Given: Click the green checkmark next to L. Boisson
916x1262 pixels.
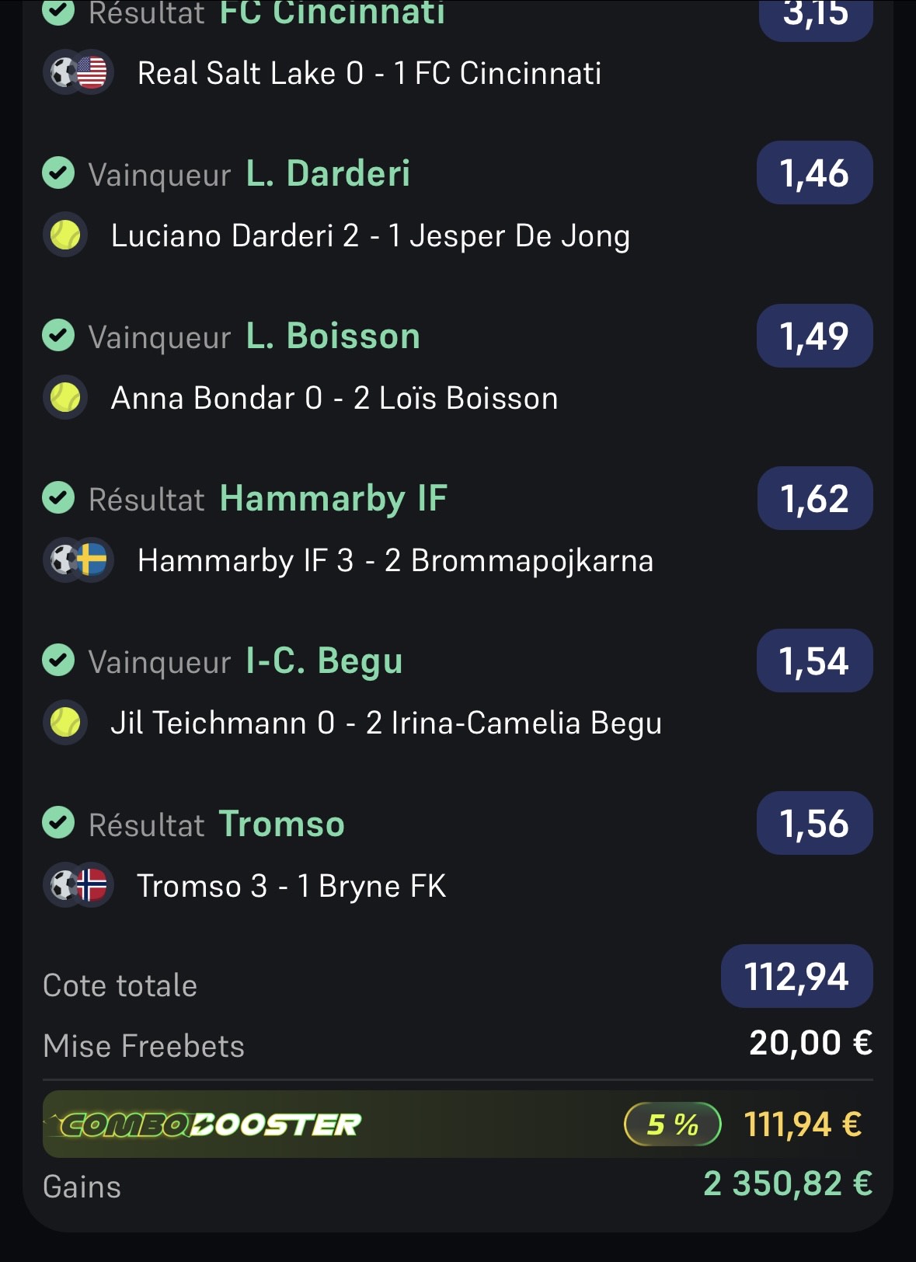Looking at the screenshot, I should [58, 336].
